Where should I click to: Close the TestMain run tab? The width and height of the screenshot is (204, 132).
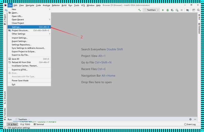[x=29, y=119]
